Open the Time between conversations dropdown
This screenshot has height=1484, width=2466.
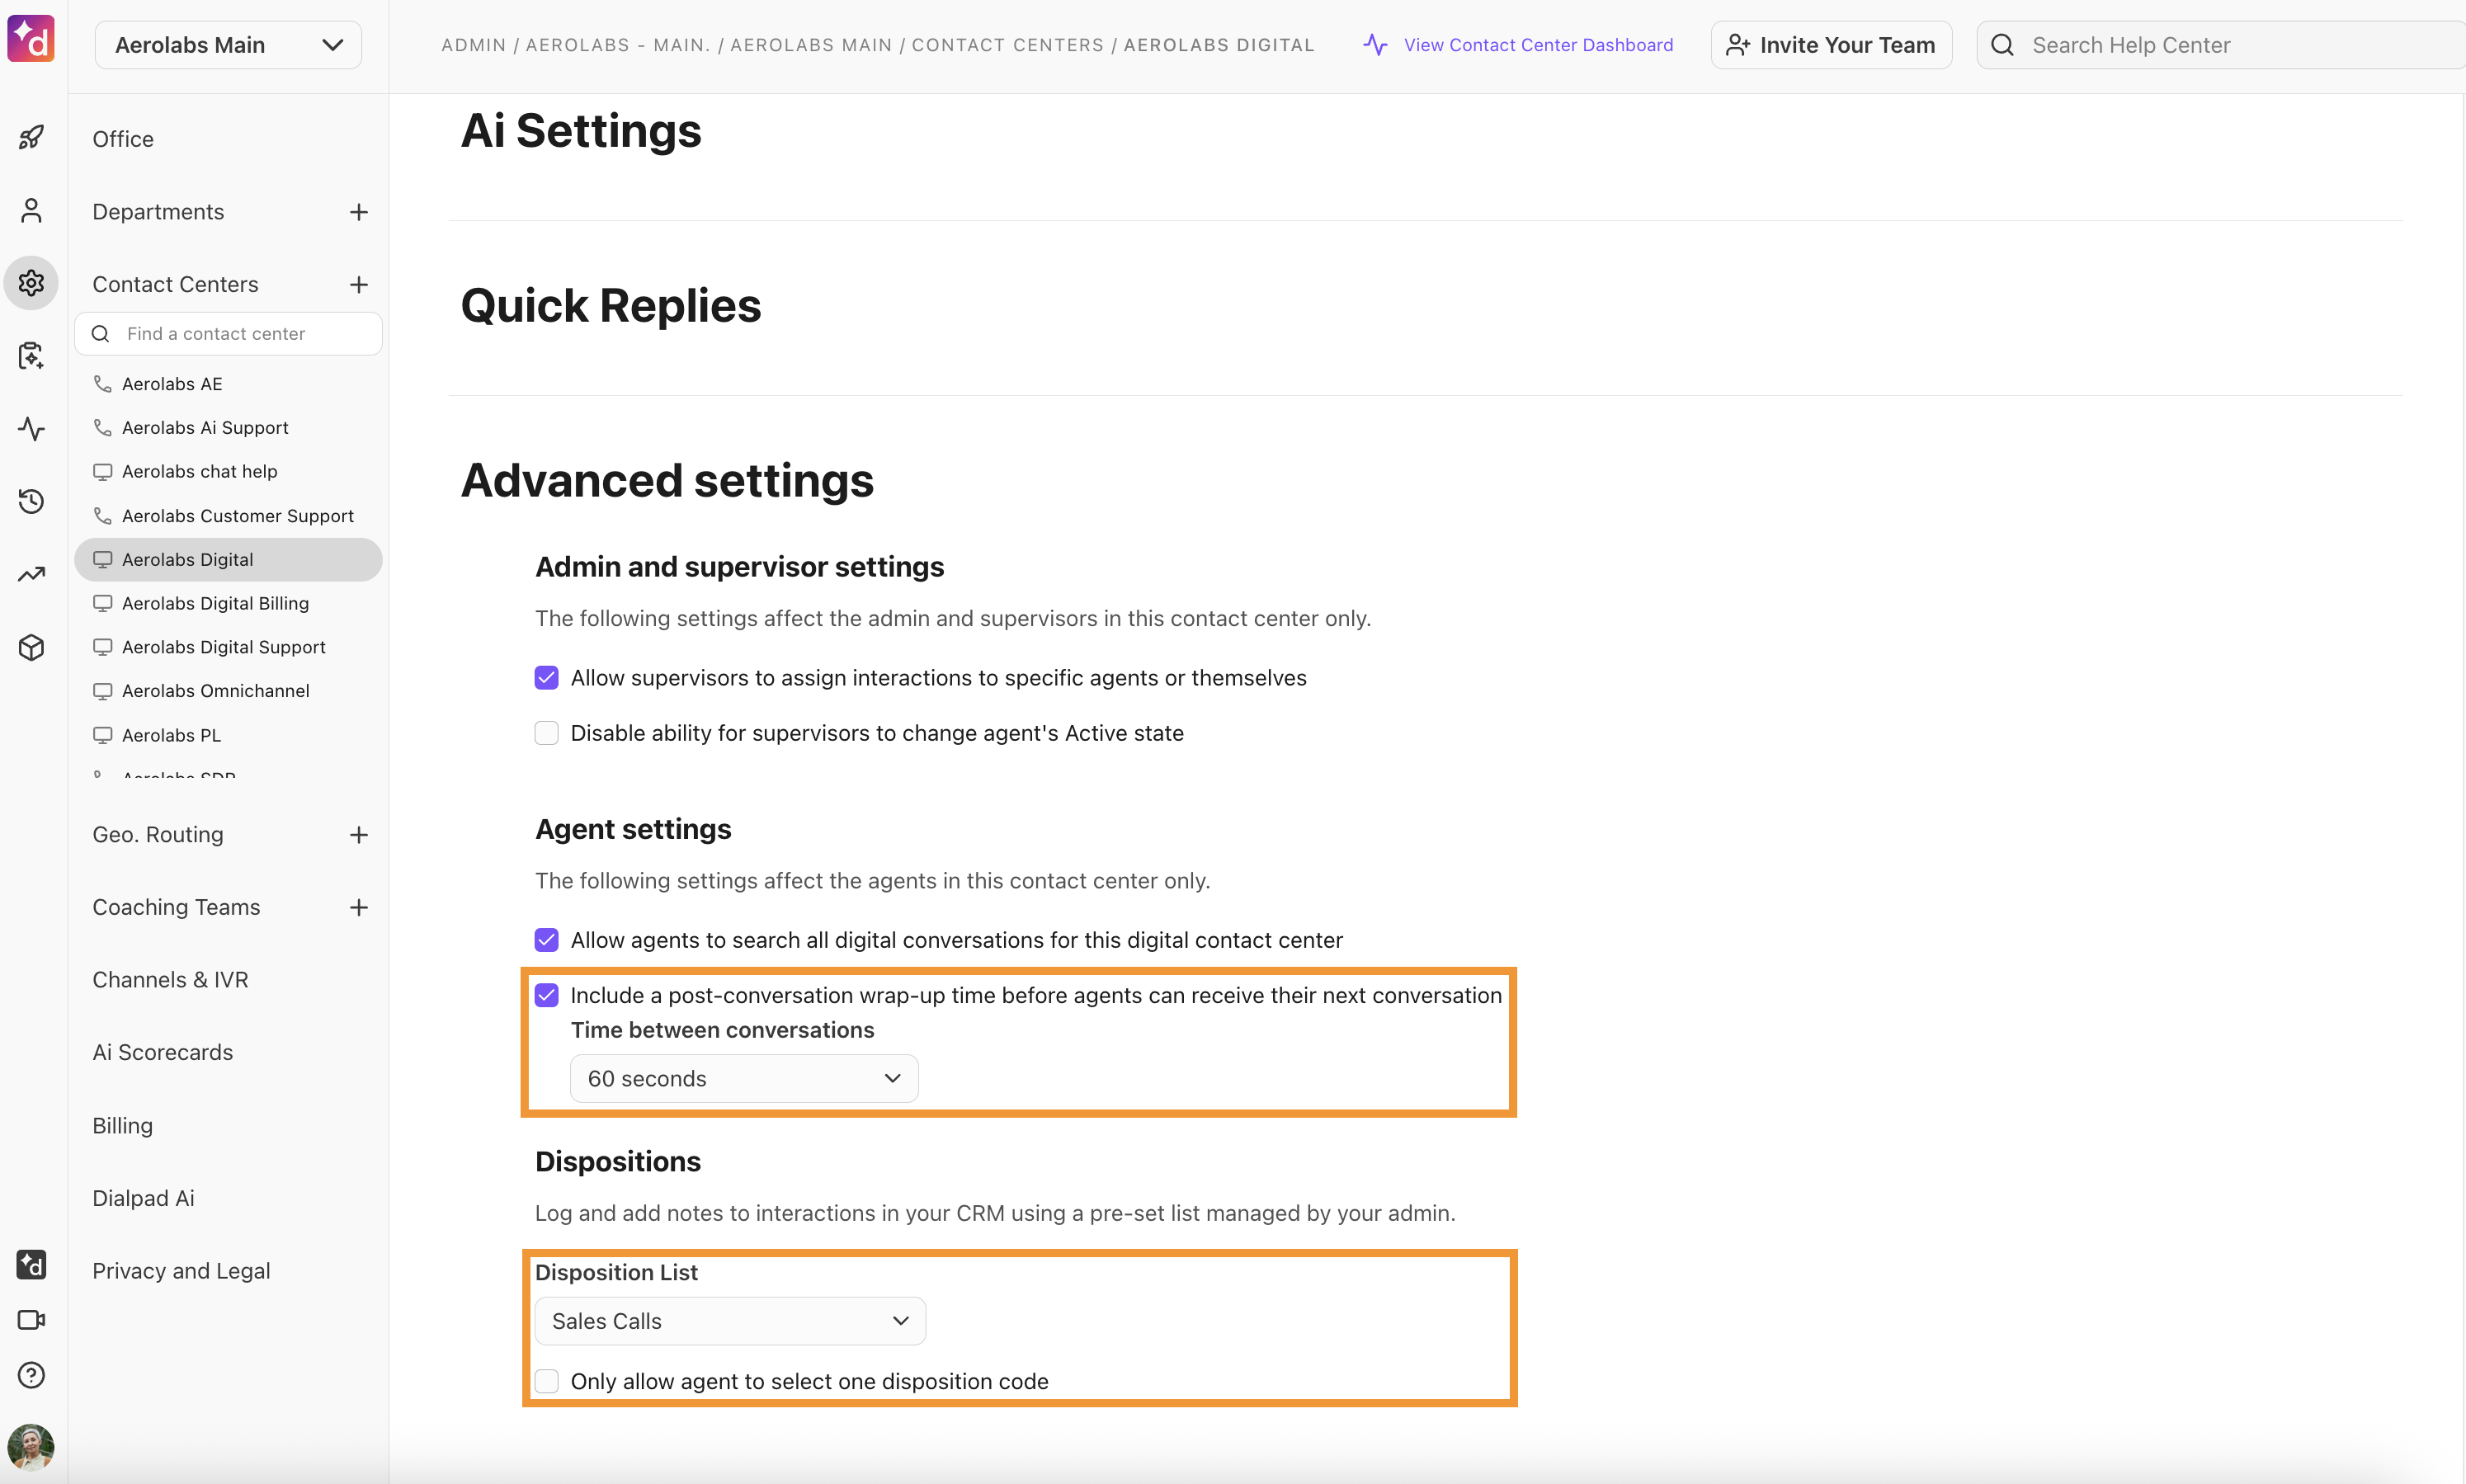(744, 1078)
